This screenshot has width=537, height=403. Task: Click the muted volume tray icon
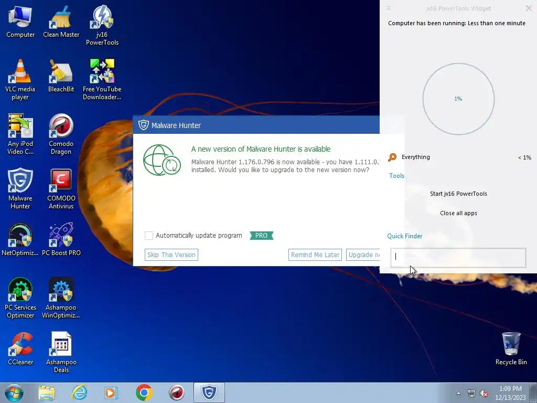pos(484,394)
